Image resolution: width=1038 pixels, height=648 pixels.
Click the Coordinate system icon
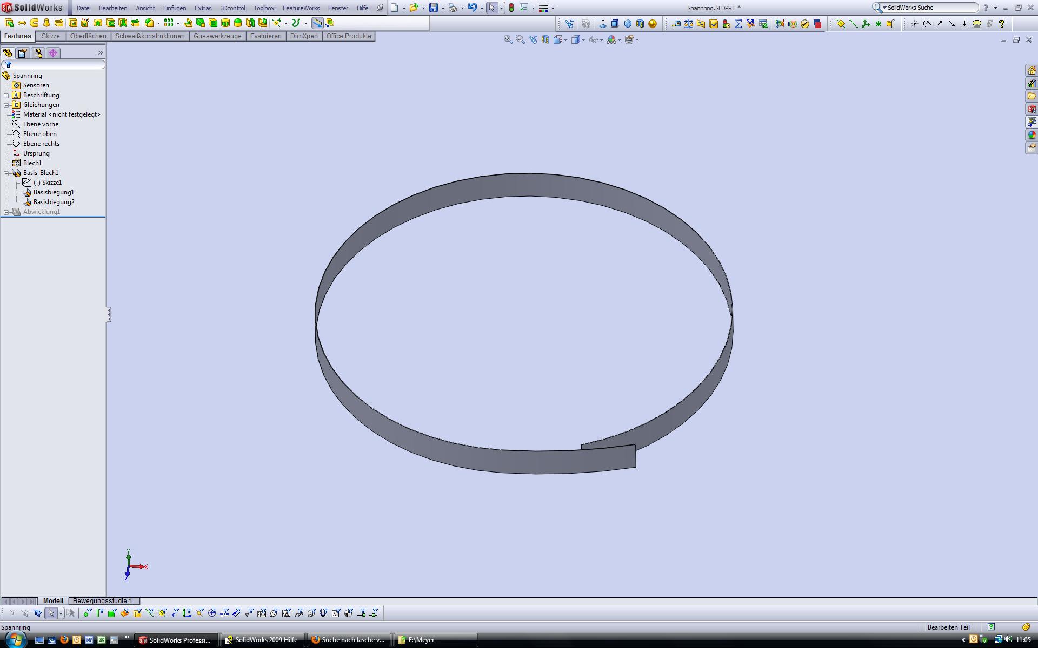coord(866,24)
